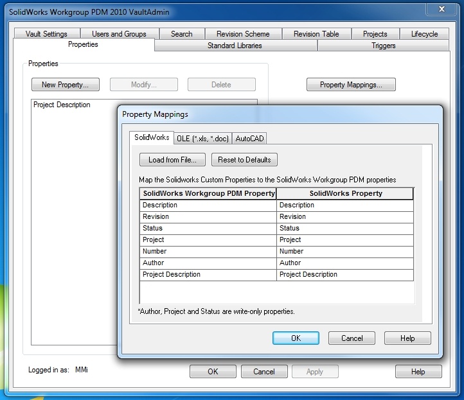Open the Lifecycle tab

[425, 33]
